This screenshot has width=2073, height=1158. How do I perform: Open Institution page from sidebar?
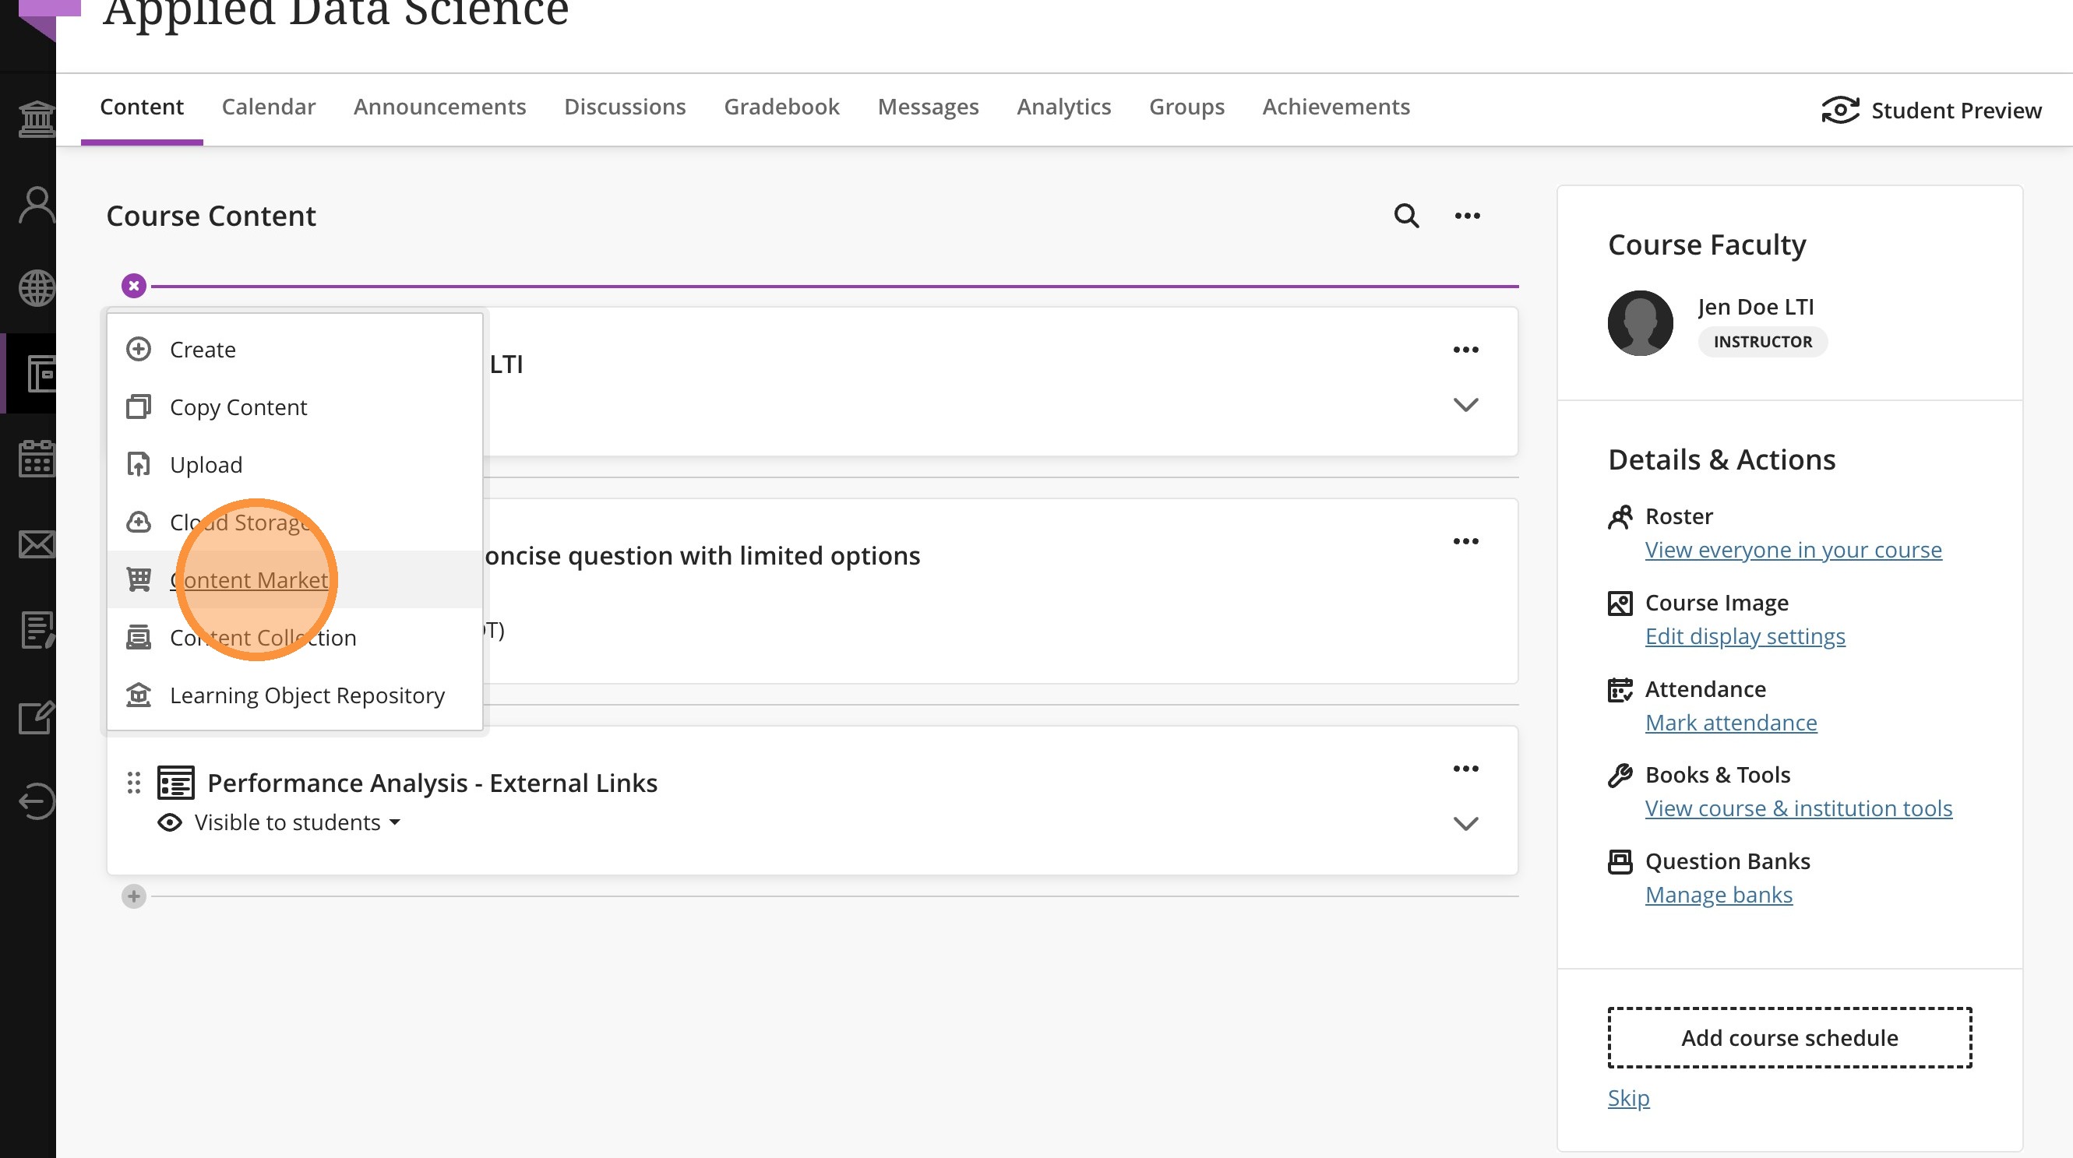pyautogui.click(x=37, y=119)
